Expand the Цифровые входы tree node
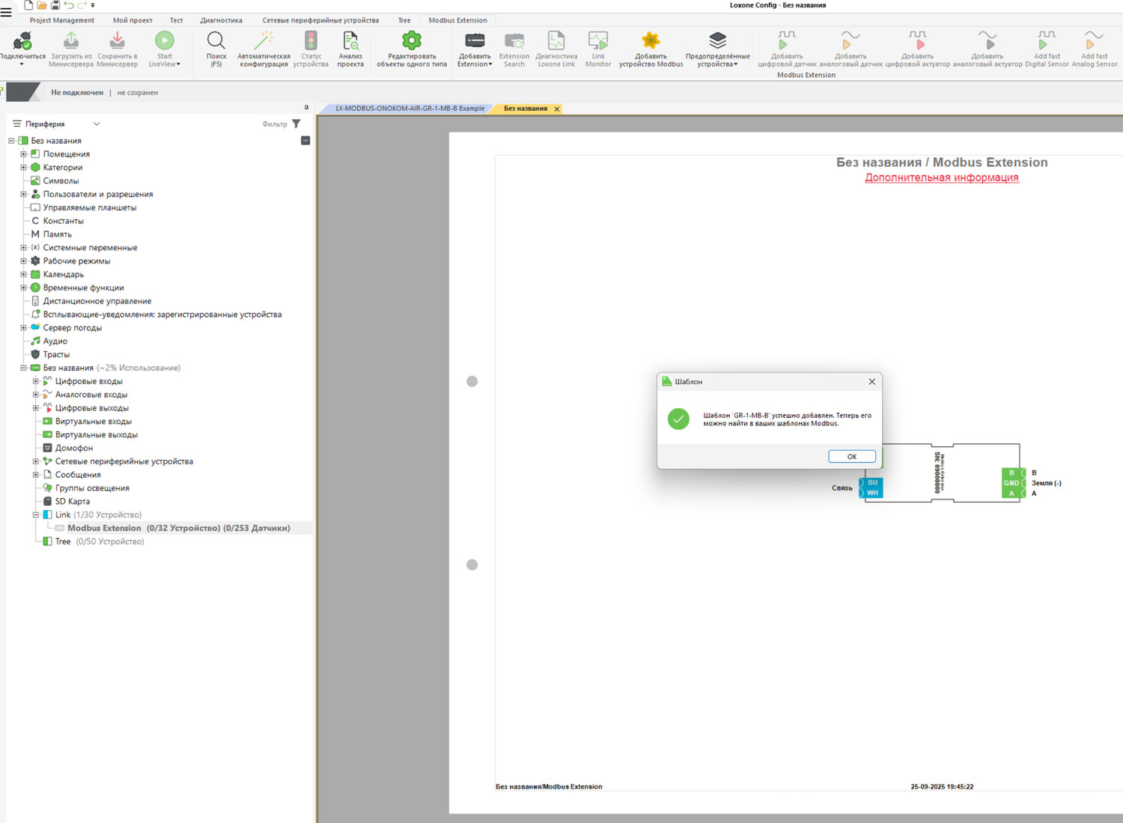 coord(35,381)
